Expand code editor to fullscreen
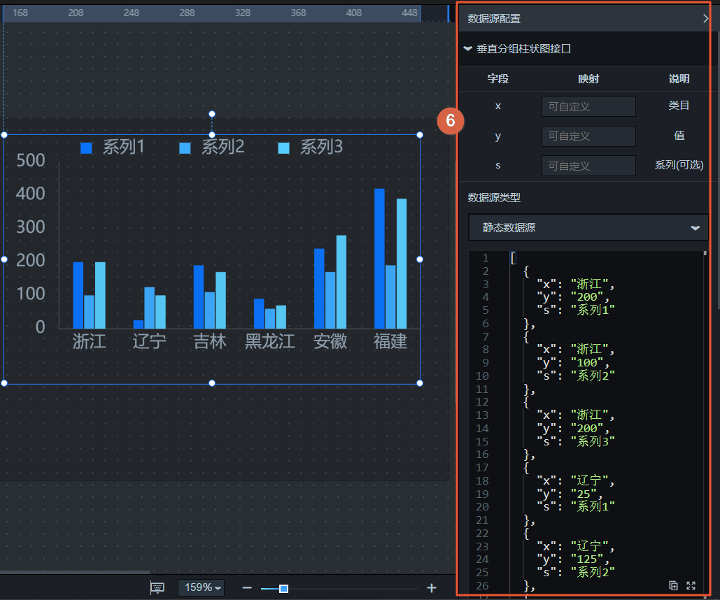 click(691, 585)
